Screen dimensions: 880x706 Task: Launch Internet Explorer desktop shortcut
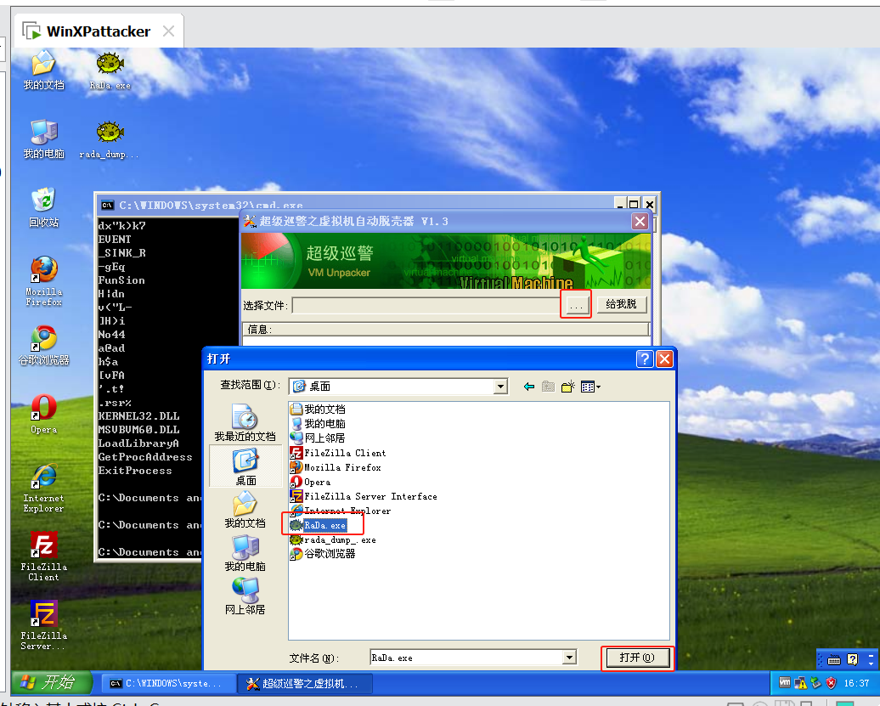[44, 488]
